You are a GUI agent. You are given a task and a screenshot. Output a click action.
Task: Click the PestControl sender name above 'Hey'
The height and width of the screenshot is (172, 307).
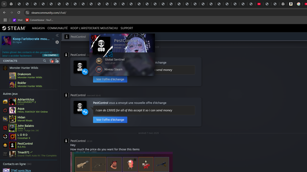pyautogui.click(x=78, y=141)
